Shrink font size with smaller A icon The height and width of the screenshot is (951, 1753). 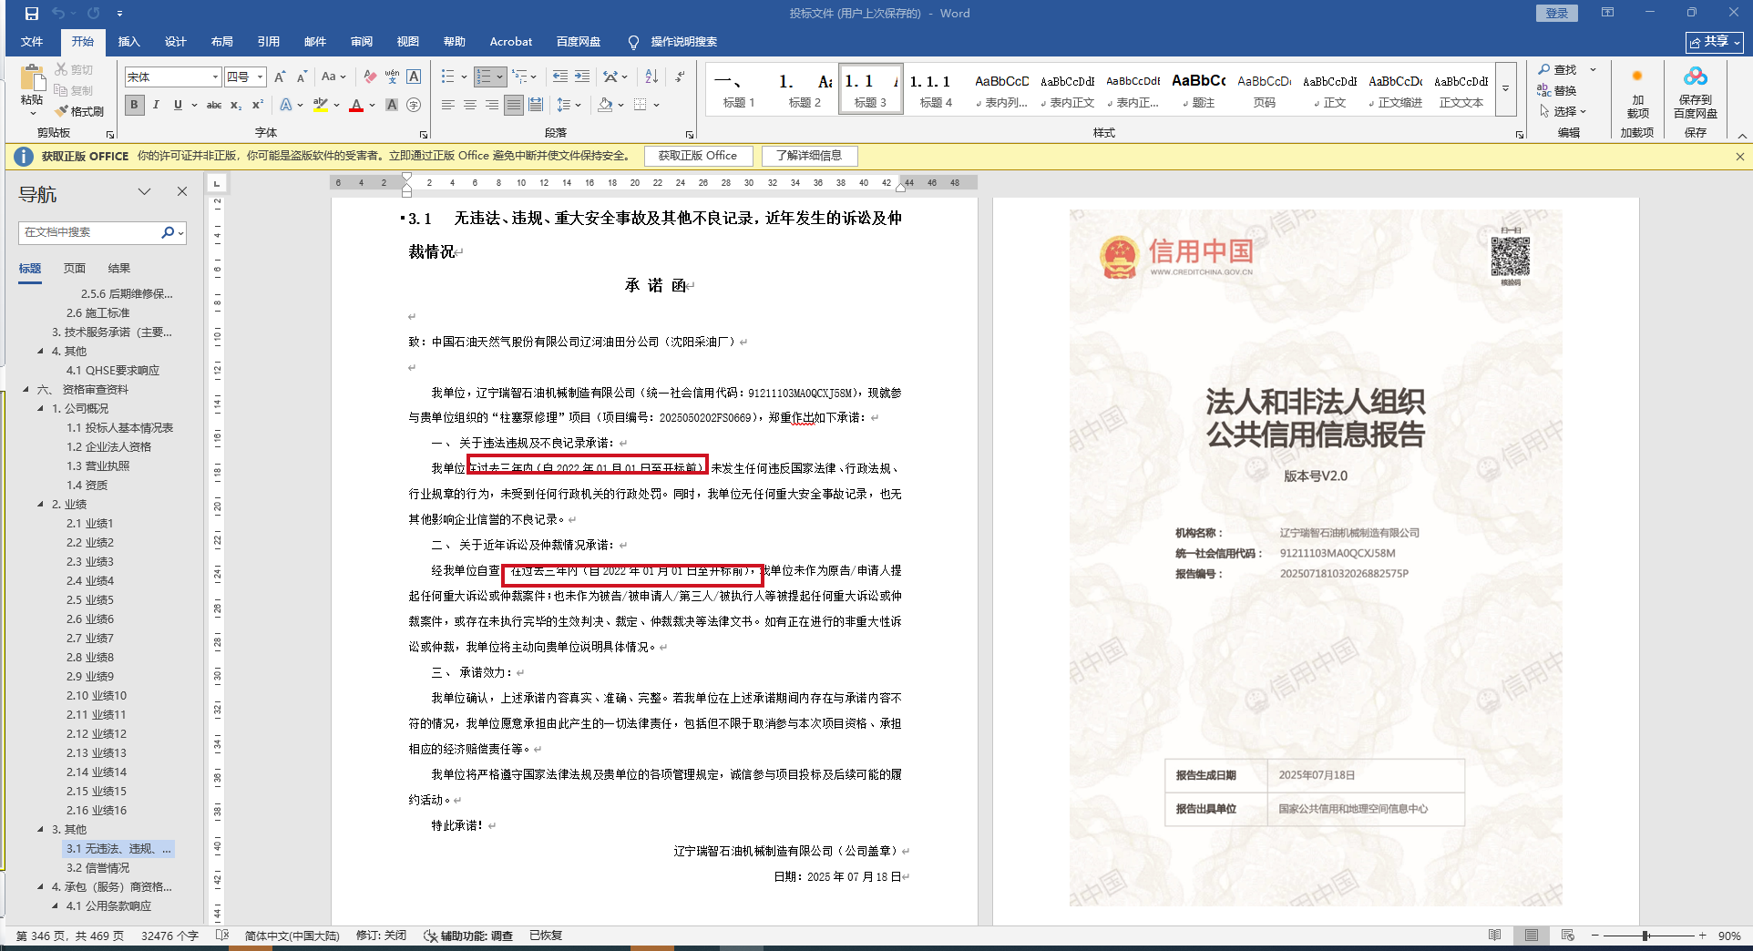tap(302, 77)
